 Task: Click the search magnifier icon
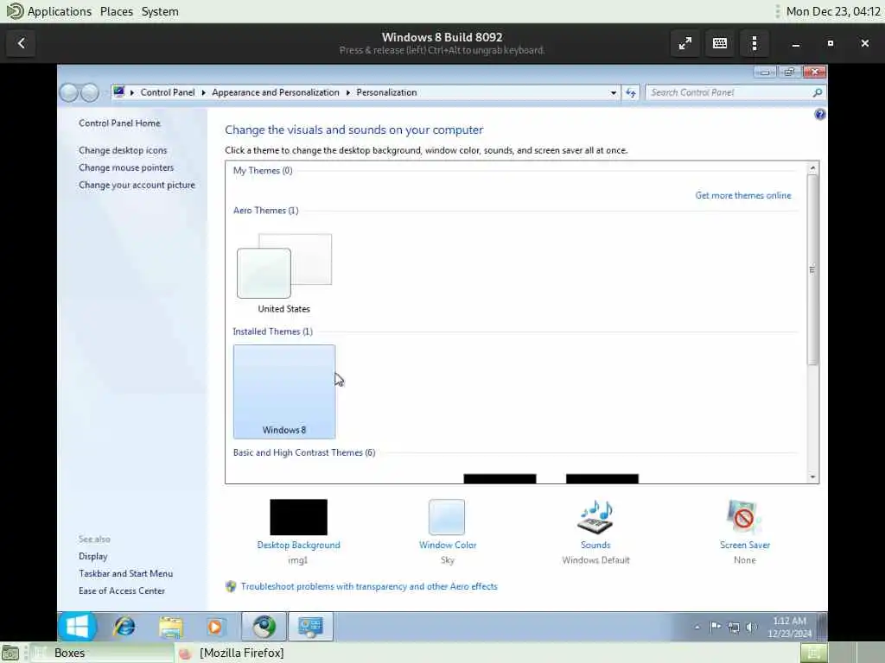818,92
